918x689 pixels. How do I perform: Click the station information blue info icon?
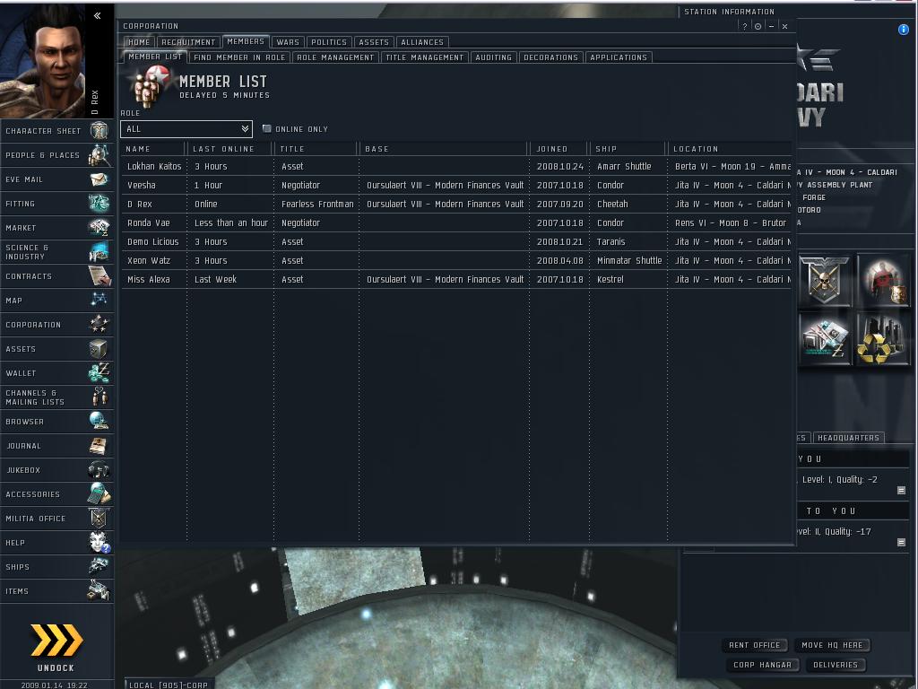(904, 30)
